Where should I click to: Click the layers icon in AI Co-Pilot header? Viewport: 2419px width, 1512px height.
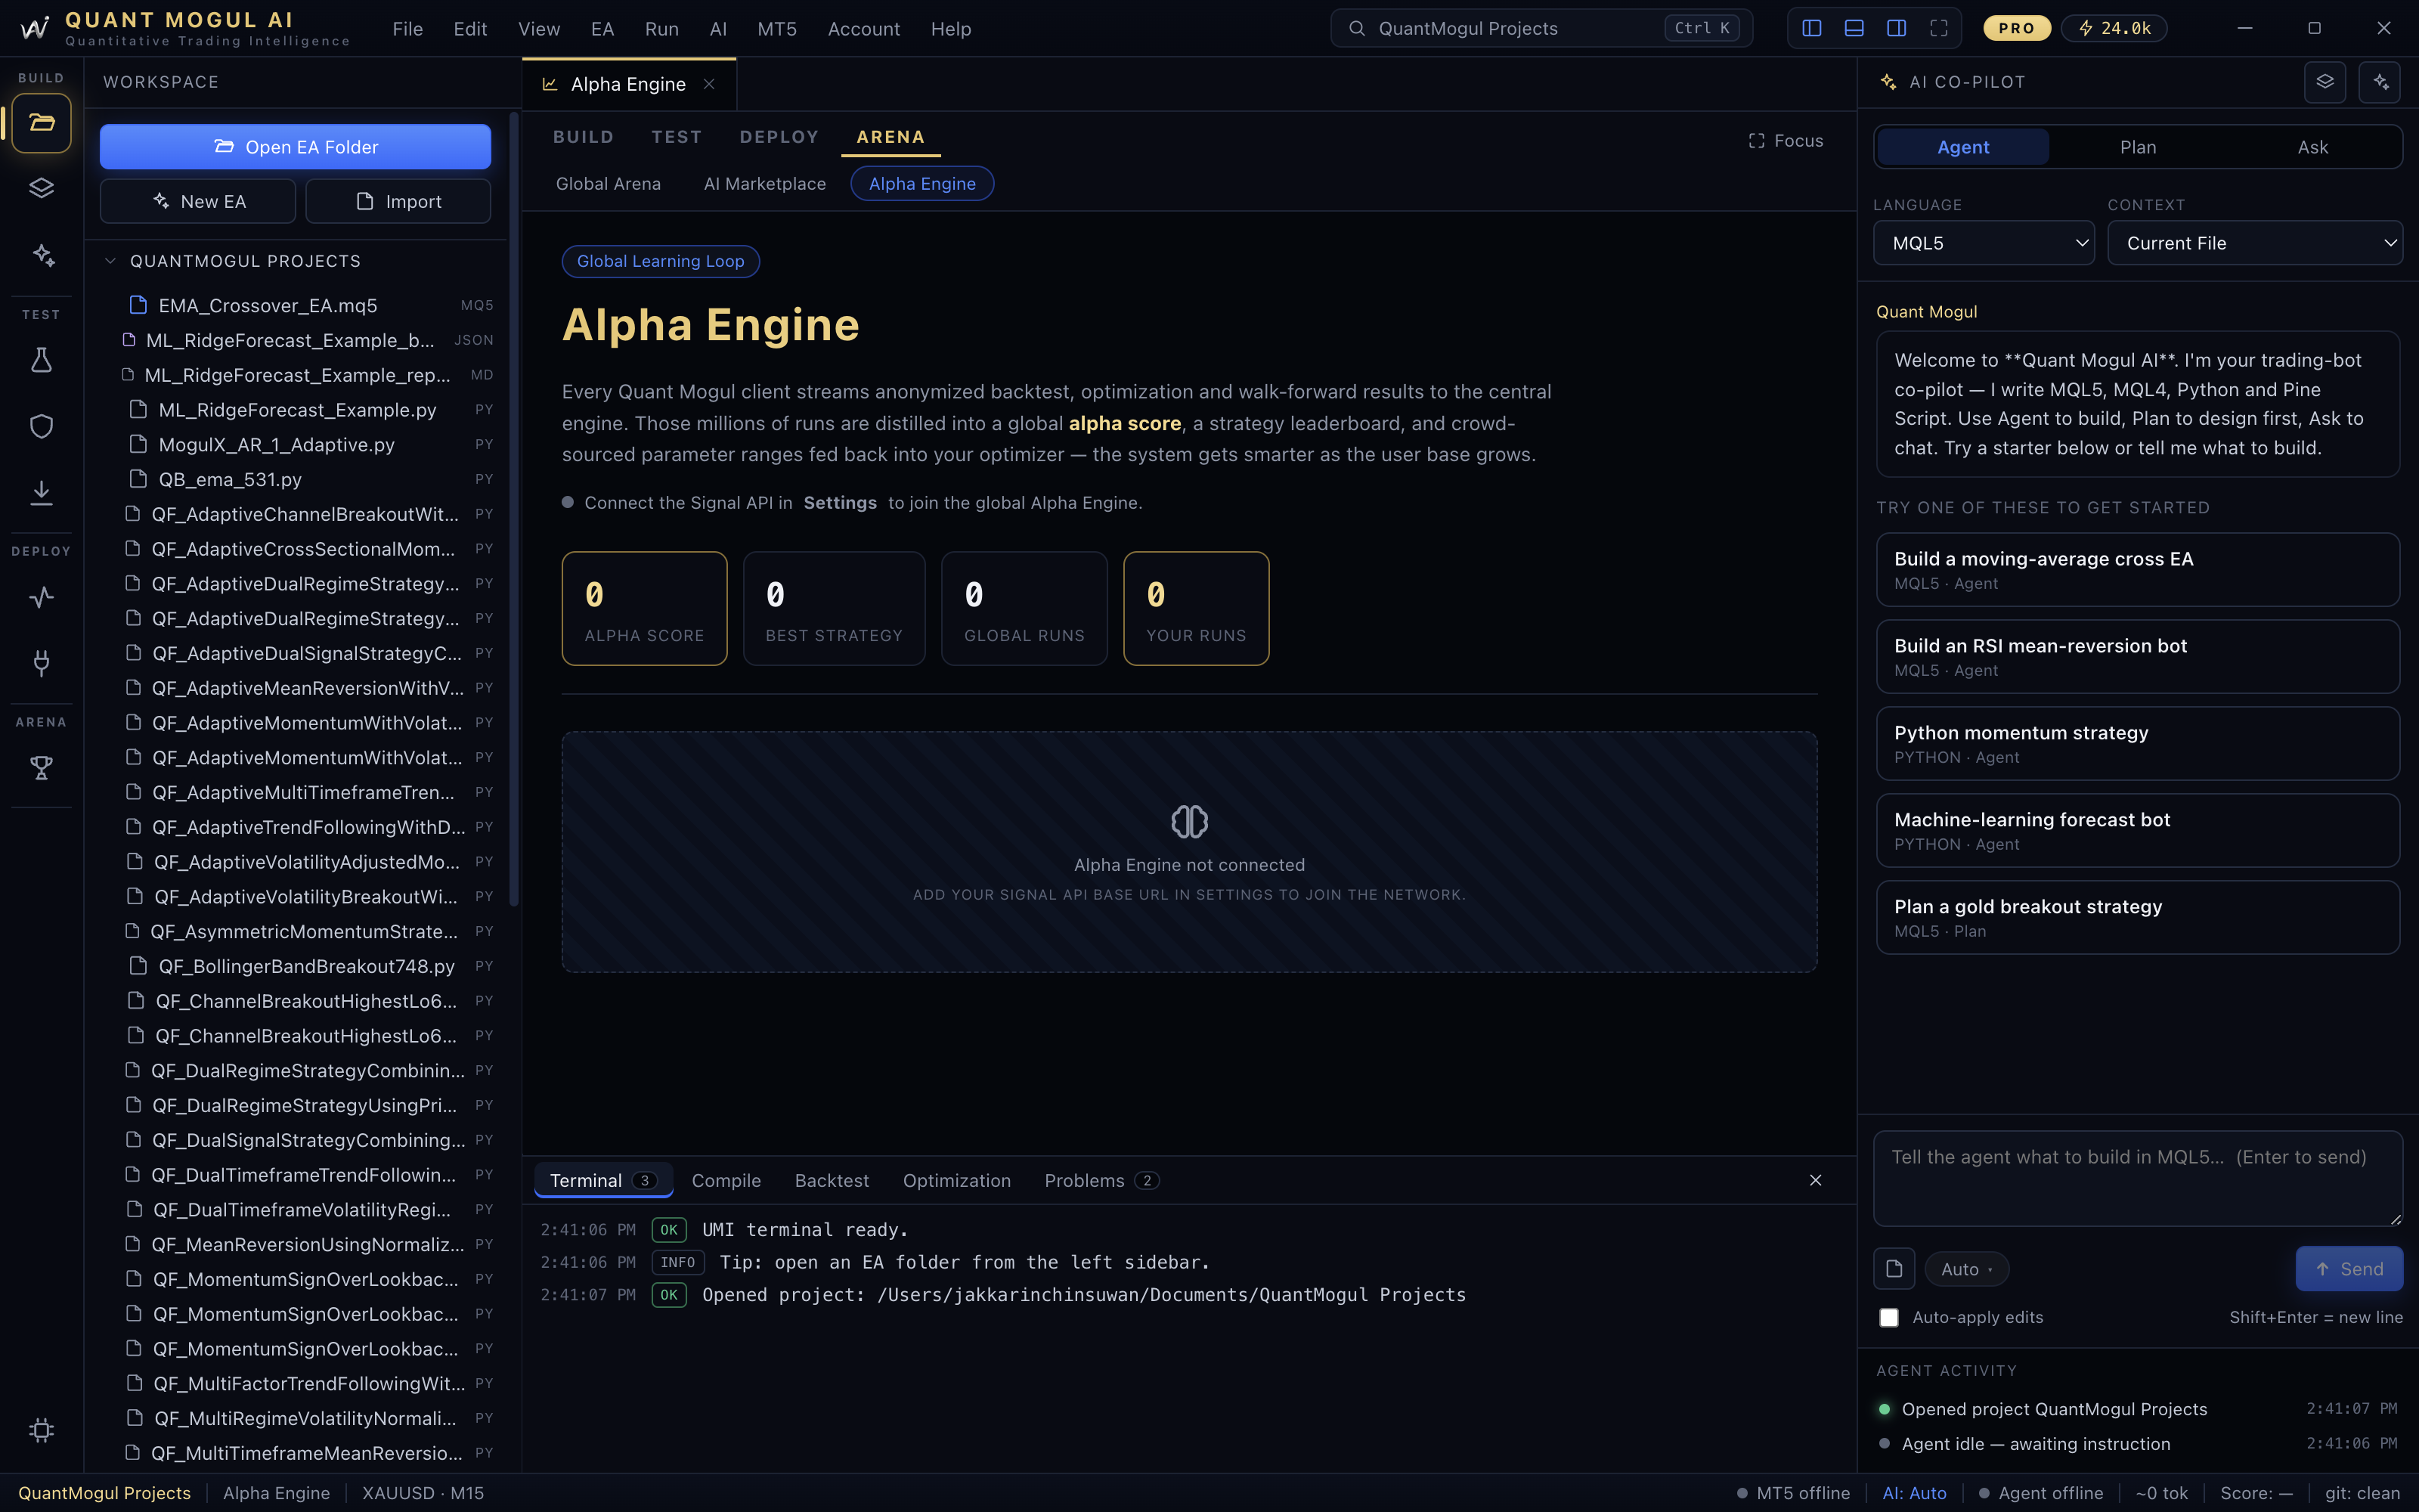point(2325,82)
